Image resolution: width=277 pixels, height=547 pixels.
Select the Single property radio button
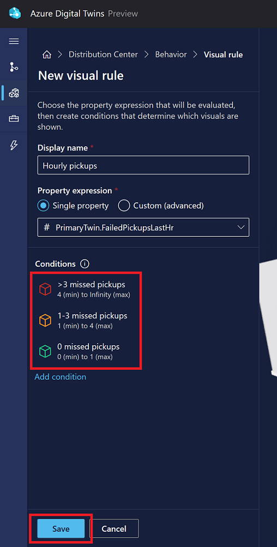click(x=44, y=206)
